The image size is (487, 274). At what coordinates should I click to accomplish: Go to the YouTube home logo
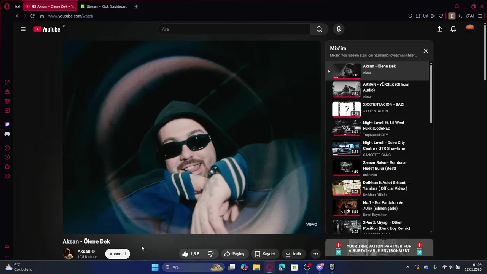pyautogui.click(x=47, y=29)
